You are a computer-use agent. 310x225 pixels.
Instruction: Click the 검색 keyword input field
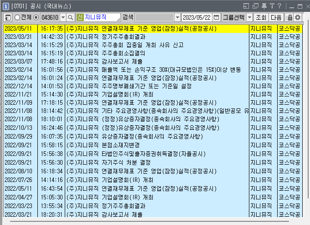pos(155,17)
